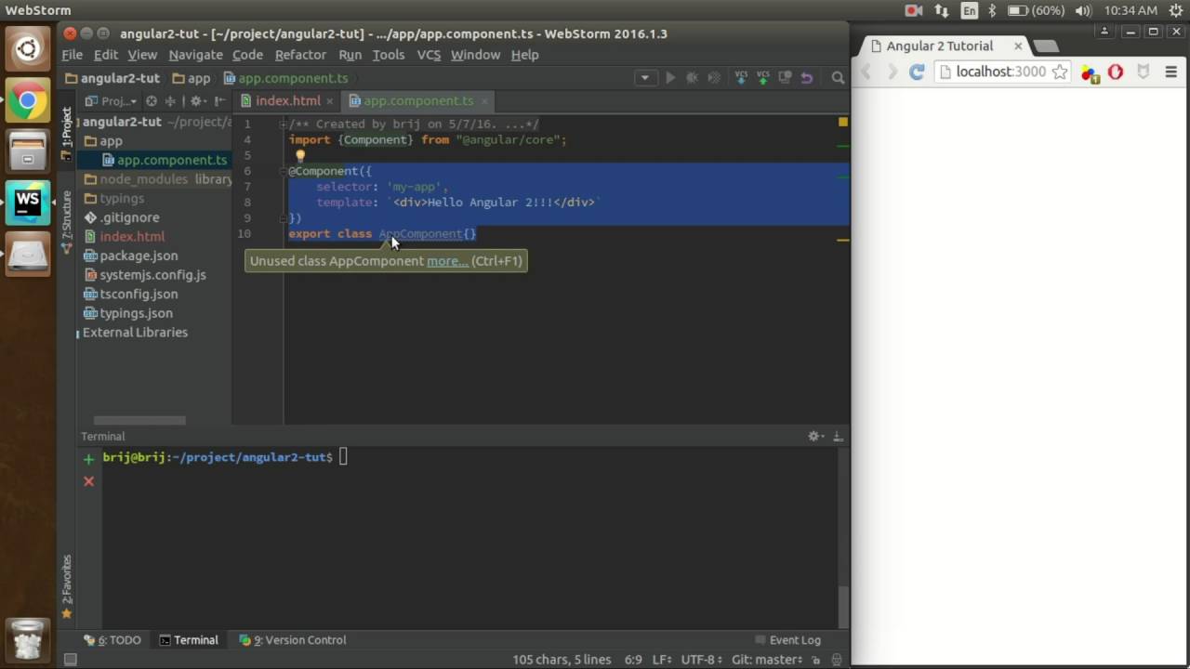
Task: Reload the Chrome page
Action: coord(917,72)
